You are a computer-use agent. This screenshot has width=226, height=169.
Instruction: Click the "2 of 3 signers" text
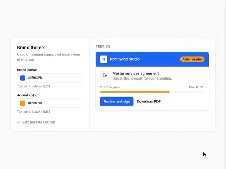(110, 87)
